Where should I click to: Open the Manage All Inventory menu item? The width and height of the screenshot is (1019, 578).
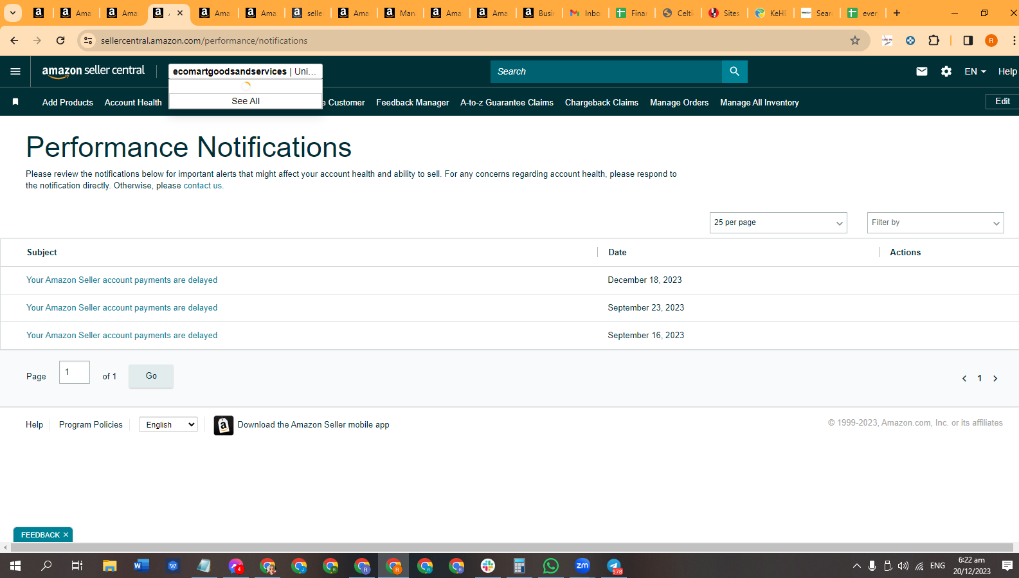[759, 102]
